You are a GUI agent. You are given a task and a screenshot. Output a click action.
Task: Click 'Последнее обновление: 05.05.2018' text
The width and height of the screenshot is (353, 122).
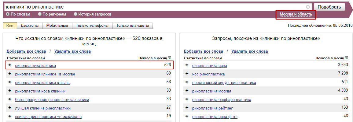[x=320, y=25]
